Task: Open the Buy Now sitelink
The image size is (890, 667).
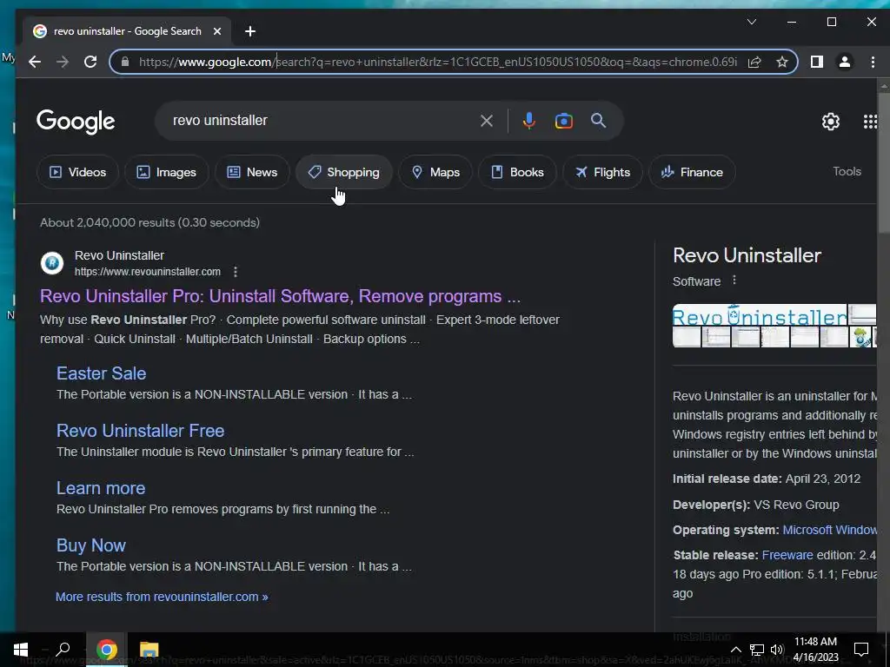Action: [x=90, y=545]
